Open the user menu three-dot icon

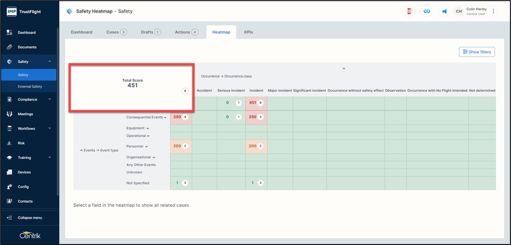tap(493, 11)
